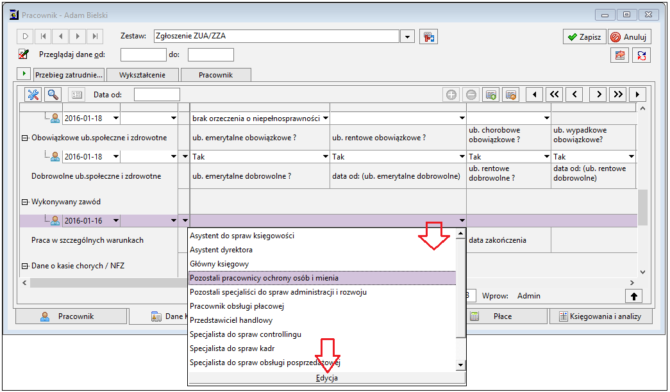
Task: Select Pracownik obsługi płacowej from list
Action: [322, 306]
